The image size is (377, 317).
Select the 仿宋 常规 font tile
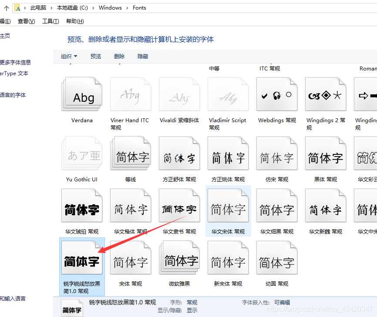coord(277,153)
